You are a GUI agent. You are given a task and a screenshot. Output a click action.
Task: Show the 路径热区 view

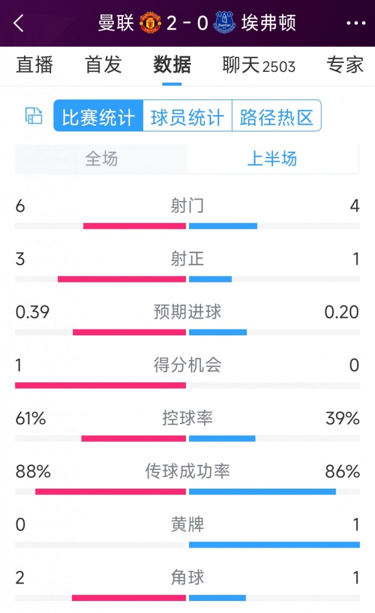pyautogui.click(x=276, y=116)
